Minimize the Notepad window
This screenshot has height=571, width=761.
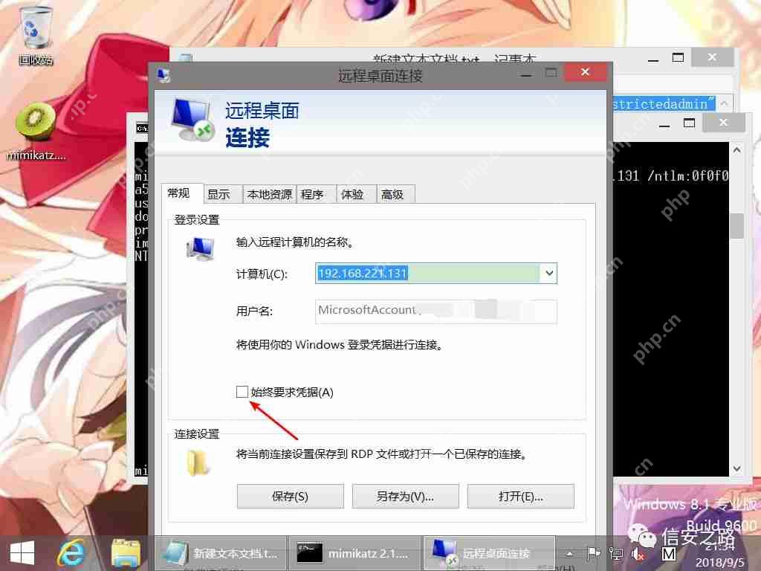(x=653, y=59)
